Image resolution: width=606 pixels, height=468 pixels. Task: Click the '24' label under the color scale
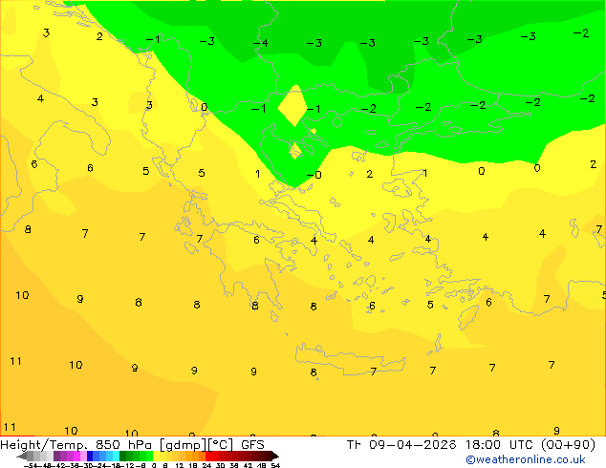coord(206,466)
